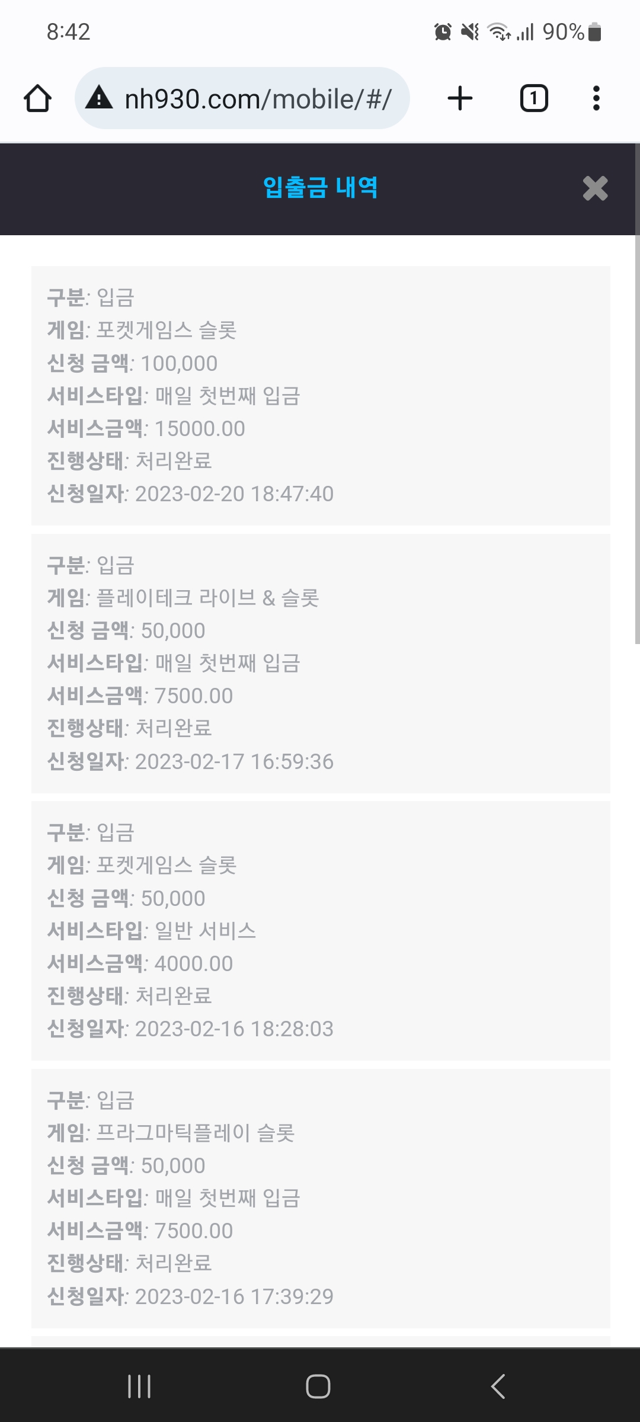Image resolution: width=640 pixels, height=1422 pixels.
Task: Select the 100,000 deposit record from 2023-02-20
Action: tap(321, 395)
